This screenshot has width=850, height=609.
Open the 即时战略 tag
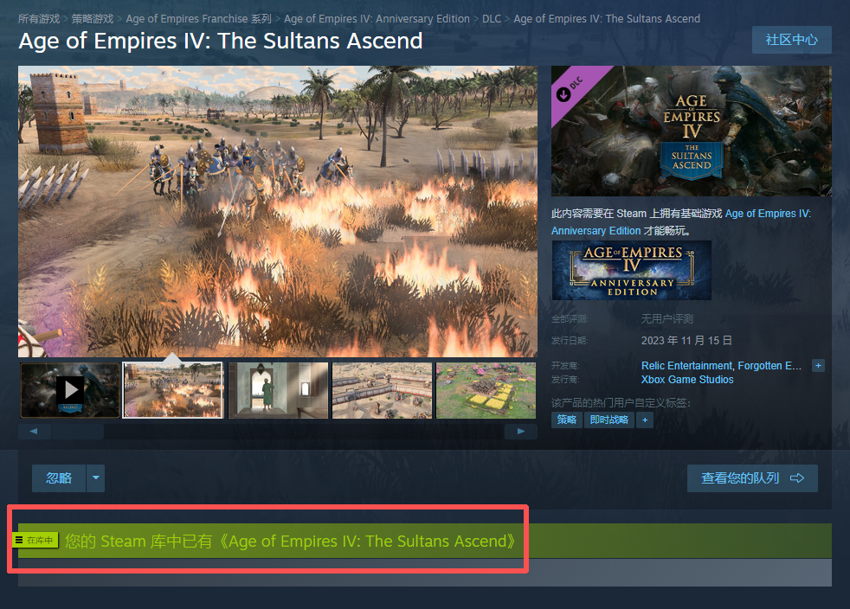609,420
